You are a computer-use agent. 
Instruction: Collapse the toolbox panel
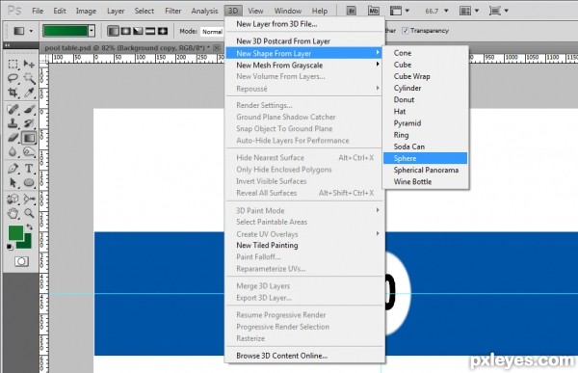8,45
